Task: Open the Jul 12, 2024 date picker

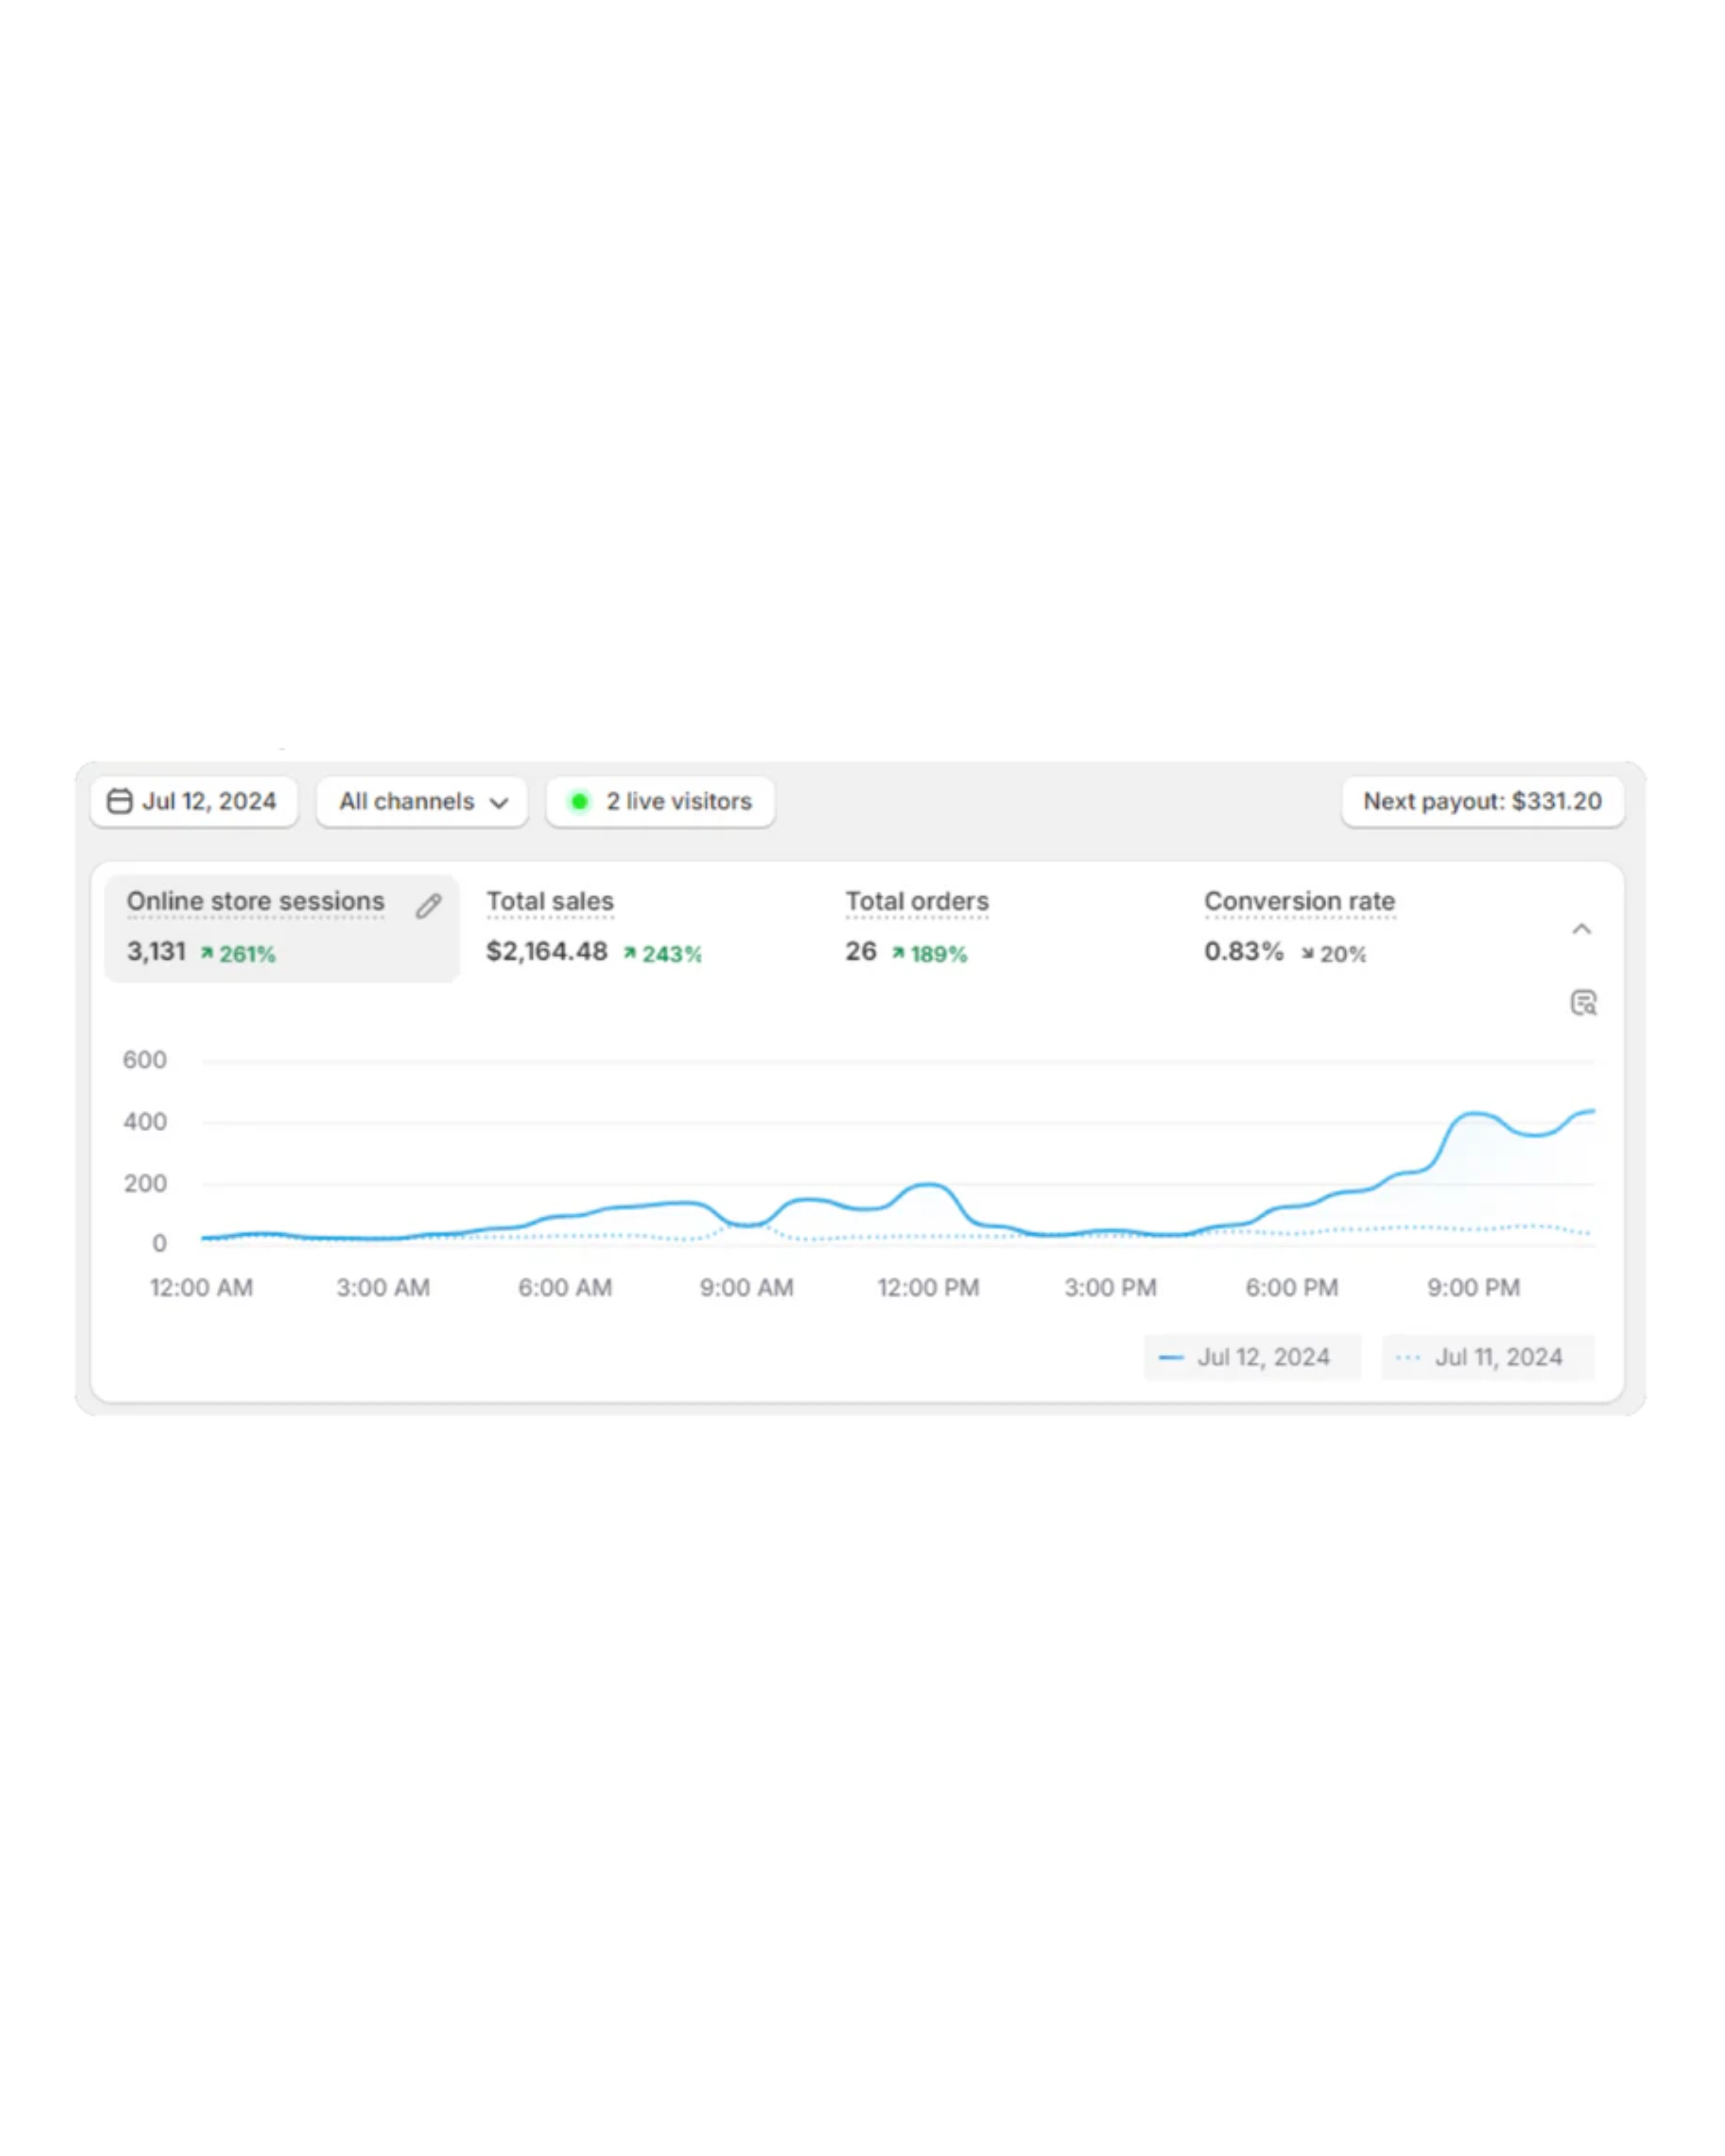Action: pos(194,801)
